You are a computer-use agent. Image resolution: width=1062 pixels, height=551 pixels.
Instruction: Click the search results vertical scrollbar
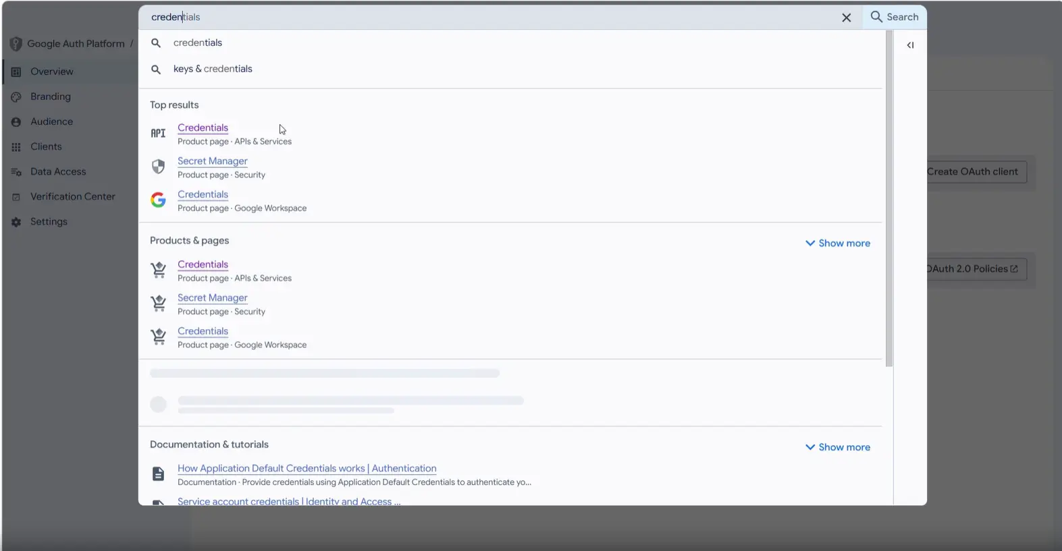(x=889, y=198)
